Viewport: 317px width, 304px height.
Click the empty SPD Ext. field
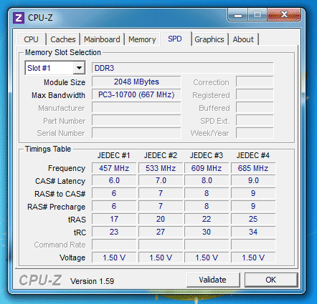(x=255, y=120)
